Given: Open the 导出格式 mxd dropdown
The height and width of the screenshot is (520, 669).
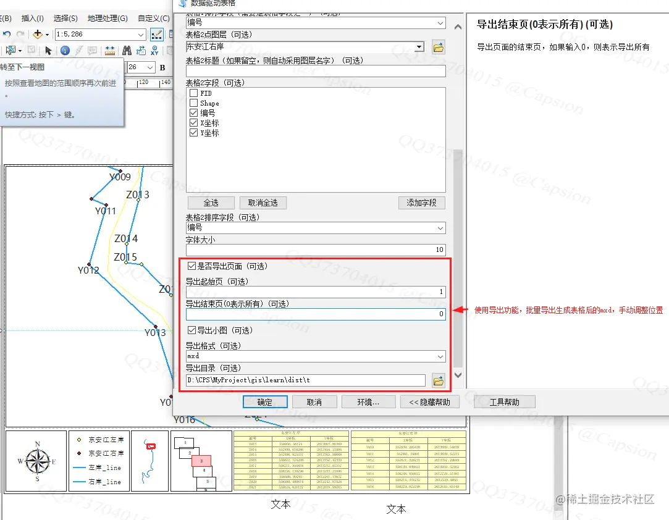Looking at the screenshot, I should pyautogui.click(x=440, y=356).
